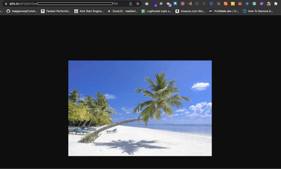Open the Grammarly extension icon
Image resolution: width=281 pixels, height=169 pixels.
coord(254,4)
